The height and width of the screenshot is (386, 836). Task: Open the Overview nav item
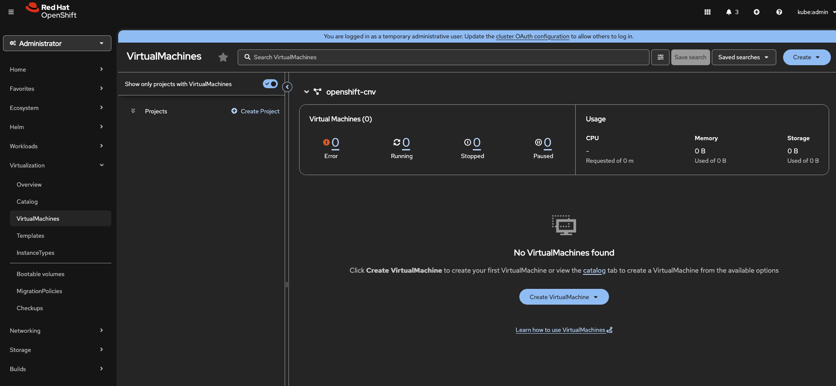(61, 184)
